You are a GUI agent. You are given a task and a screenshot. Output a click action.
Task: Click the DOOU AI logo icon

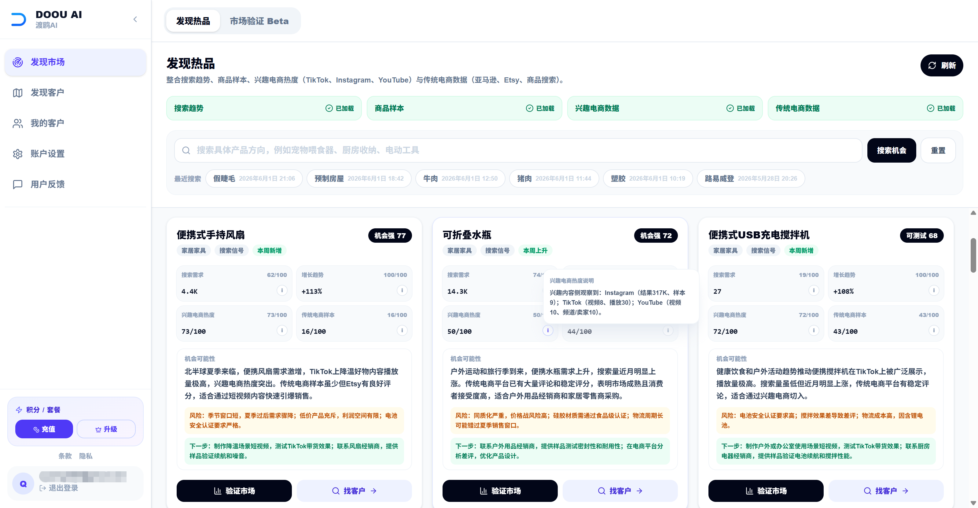(x=19, y=19)
